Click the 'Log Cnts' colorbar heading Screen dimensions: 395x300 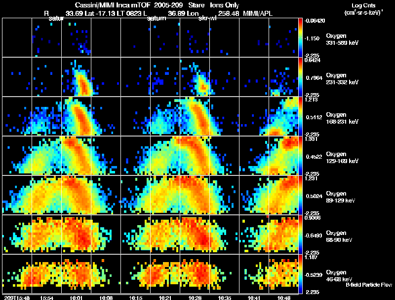[363, 5]
